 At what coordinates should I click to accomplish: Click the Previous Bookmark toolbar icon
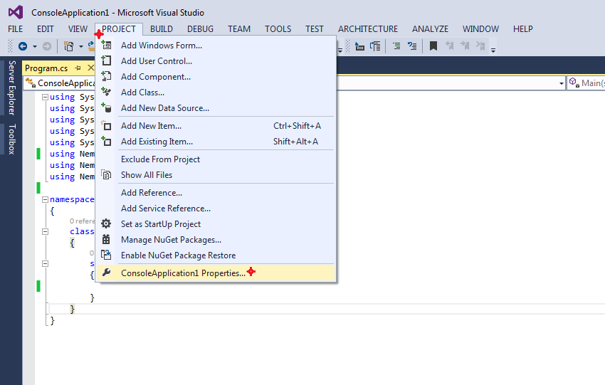coord(450,46)
